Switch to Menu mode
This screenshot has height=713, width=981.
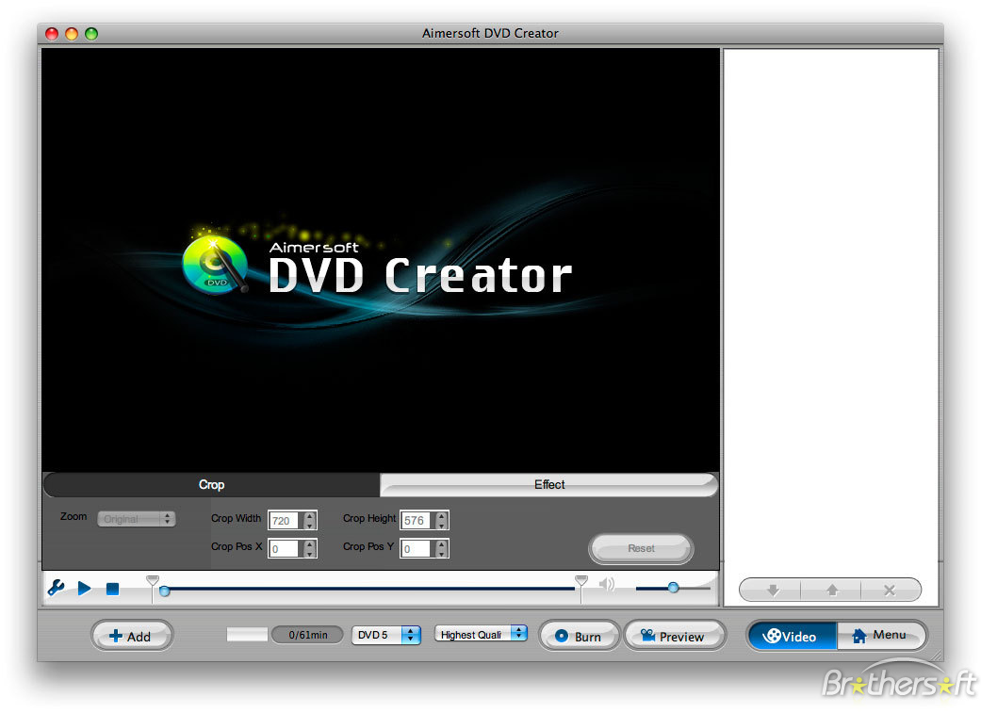click(881, 636)
